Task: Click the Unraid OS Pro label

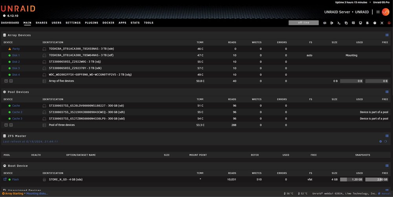Action: [381, 2]
